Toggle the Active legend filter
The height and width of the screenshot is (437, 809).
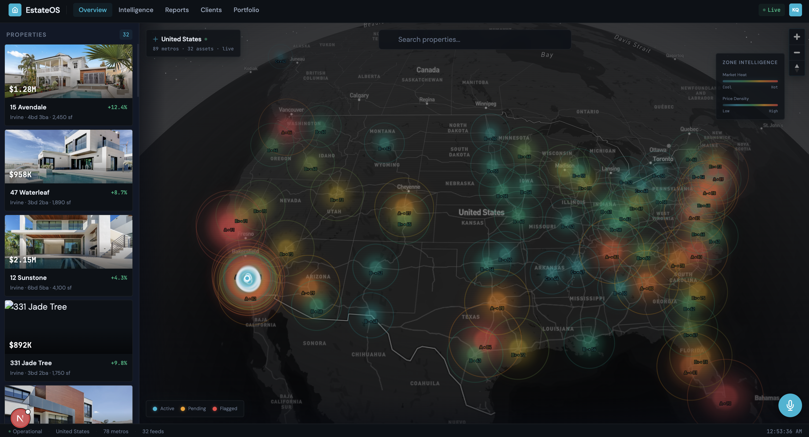[163, 408]
